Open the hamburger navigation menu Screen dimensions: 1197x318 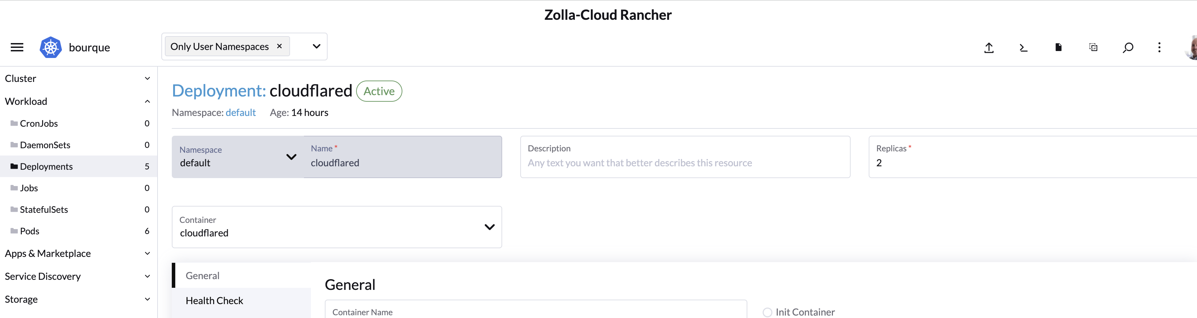(x=17, y=47)
